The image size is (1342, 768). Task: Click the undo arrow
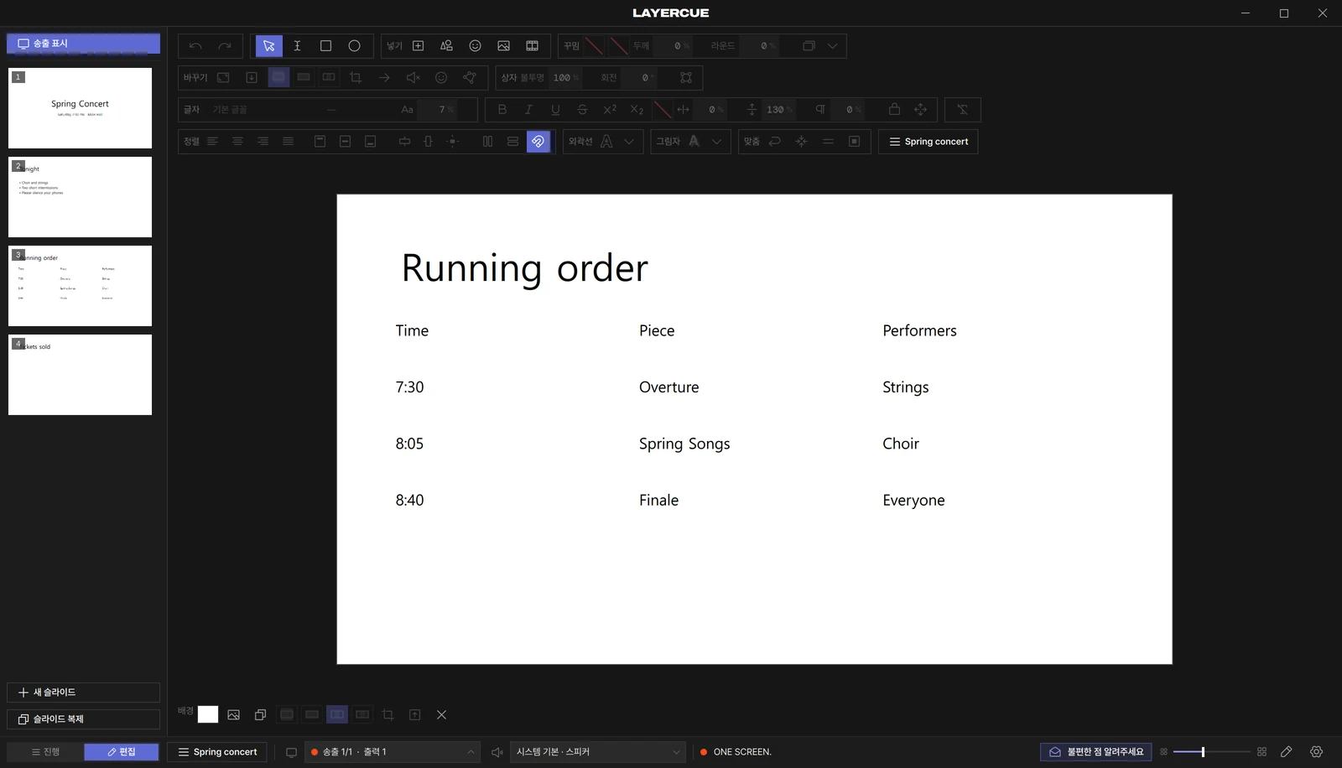click(x=195, y=46)
